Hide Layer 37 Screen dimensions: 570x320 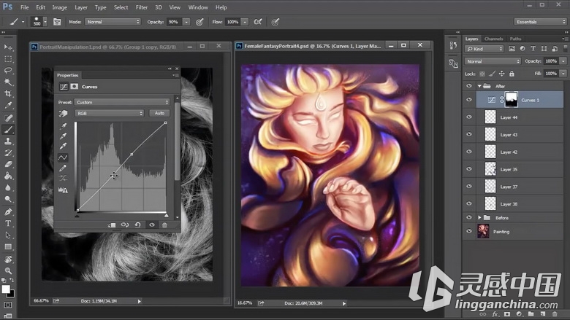[469, 187]
